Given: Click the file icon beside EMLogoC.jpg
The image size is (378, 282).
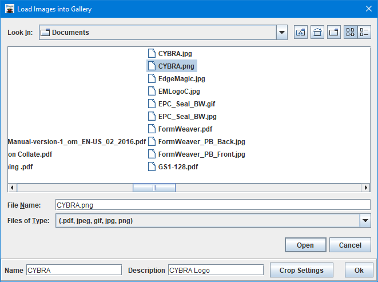Looking at the screenshot, I should [152, 92].
